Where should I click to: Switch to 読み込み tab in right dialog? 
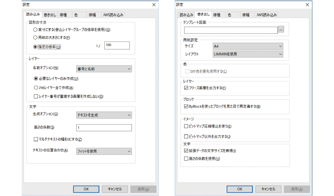coord(187,15)
